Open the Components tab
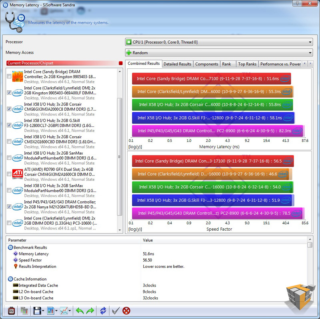 tap(207, 64)
